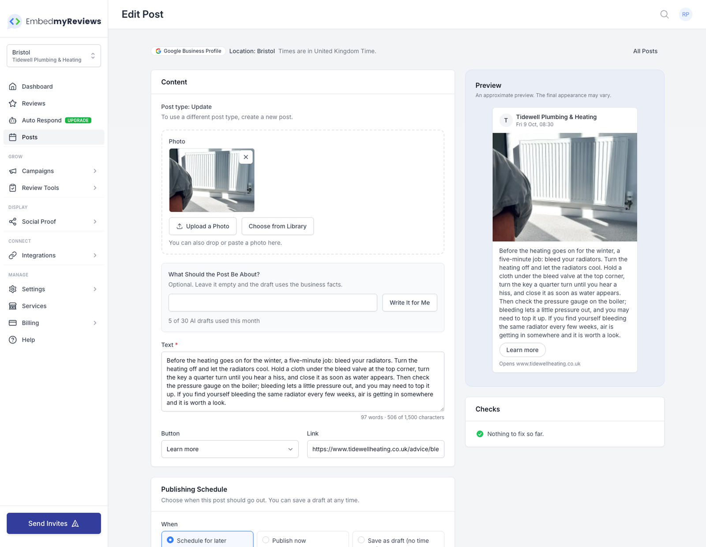This screenshot has width=706, height=547.
Task: Click the Review Tools clipboard icon
Action: pos(13,188)
